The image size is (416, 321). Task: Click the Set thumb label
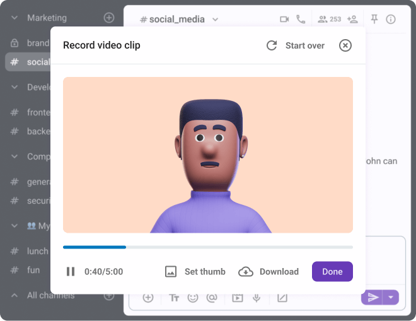[205, 272]
